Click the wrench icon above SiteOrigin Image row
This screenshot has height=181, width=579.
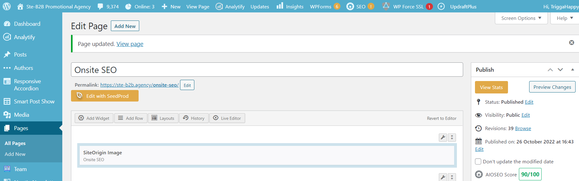coord(443,137)
